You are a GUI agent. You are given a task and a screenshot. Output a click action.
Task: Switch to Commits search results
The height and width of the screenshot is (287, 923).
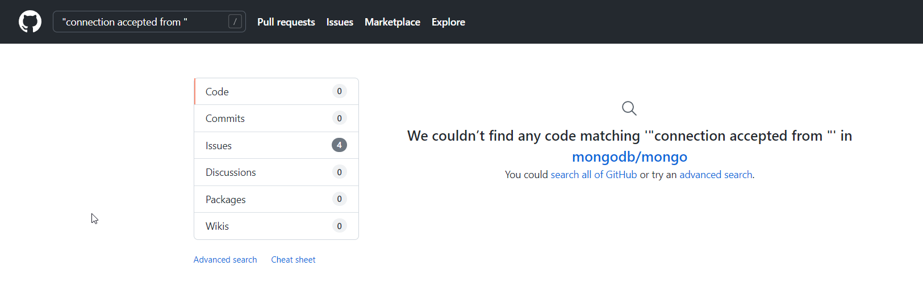[225, 119]
